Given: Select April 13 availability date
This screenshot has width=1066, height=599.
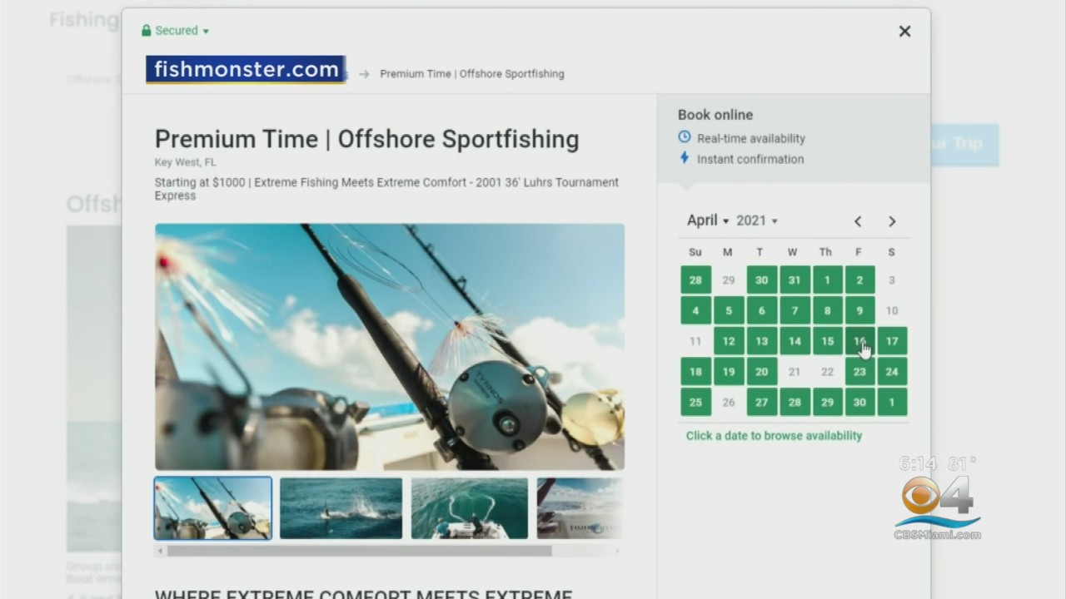Looking at the screenshot, I should pyautogui.click(x=761, y=341).
